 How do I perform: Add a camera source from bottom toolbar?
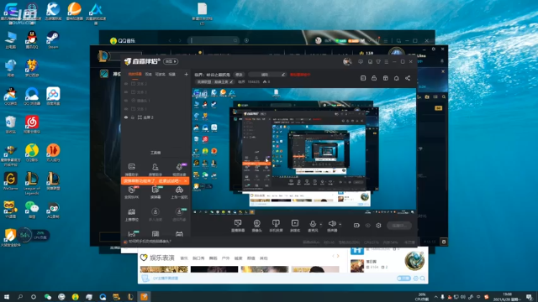click(256, 226)
